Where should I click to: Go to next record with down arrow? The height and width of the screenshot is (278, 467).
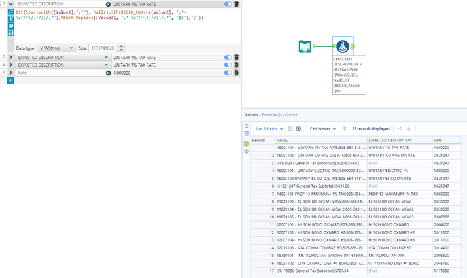[x=409, y=129]
